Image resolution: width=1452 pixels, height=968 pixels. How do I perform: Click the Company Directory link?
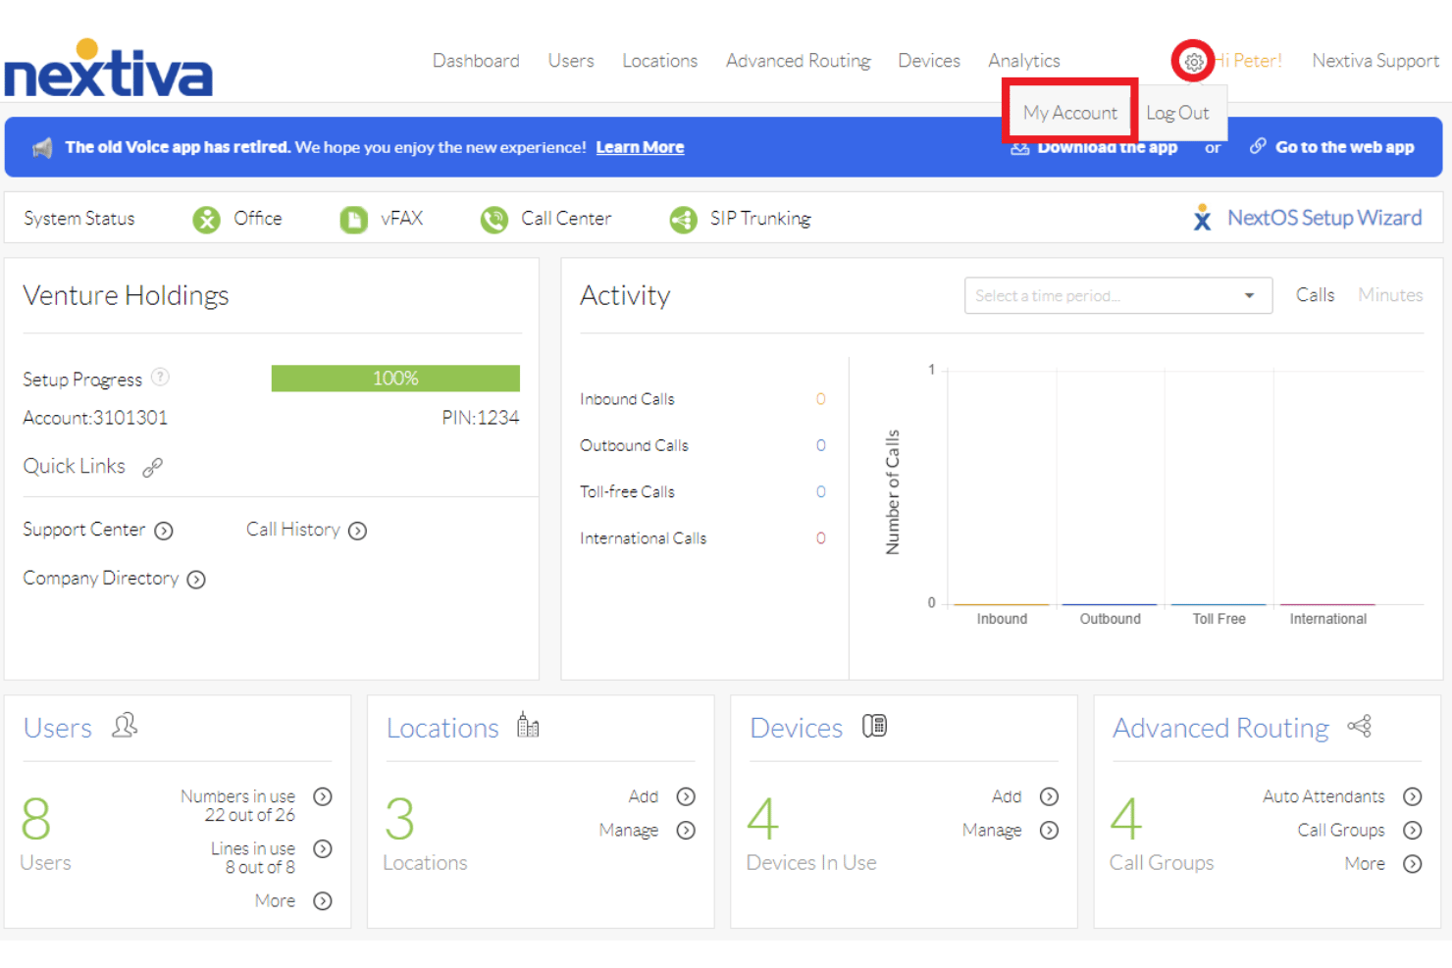tap(100, 579)
